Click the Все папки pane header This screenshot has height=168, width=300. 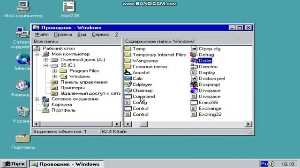77,42
